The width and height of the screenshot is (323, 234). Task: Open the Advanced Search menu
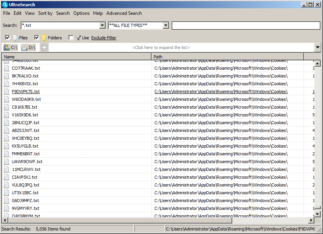pos(124,13)
